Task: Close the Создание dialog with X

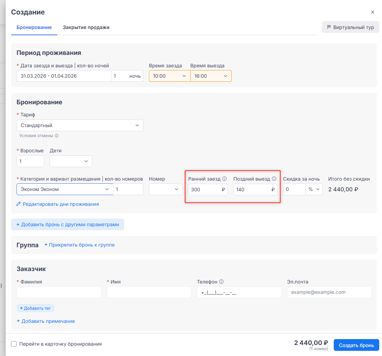Action: [372, 12]
